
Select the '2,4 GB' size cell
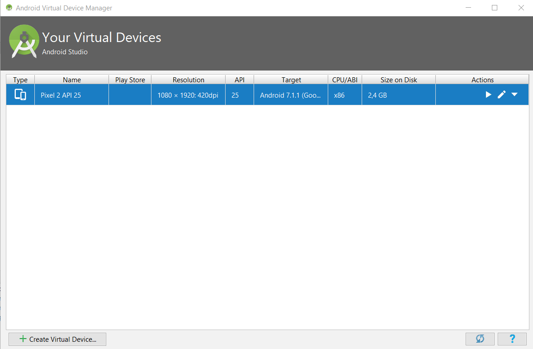click(x=399, y=95)
